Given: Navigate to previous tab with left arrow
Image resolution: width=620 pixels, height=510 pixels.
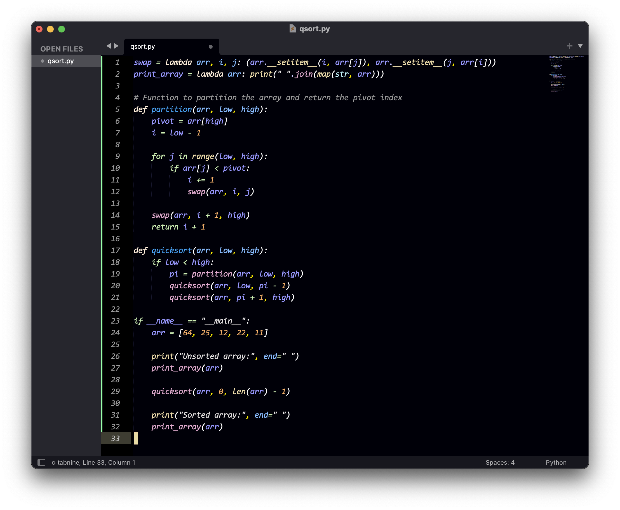Looking at the screenshot, I should click(109, 46).
